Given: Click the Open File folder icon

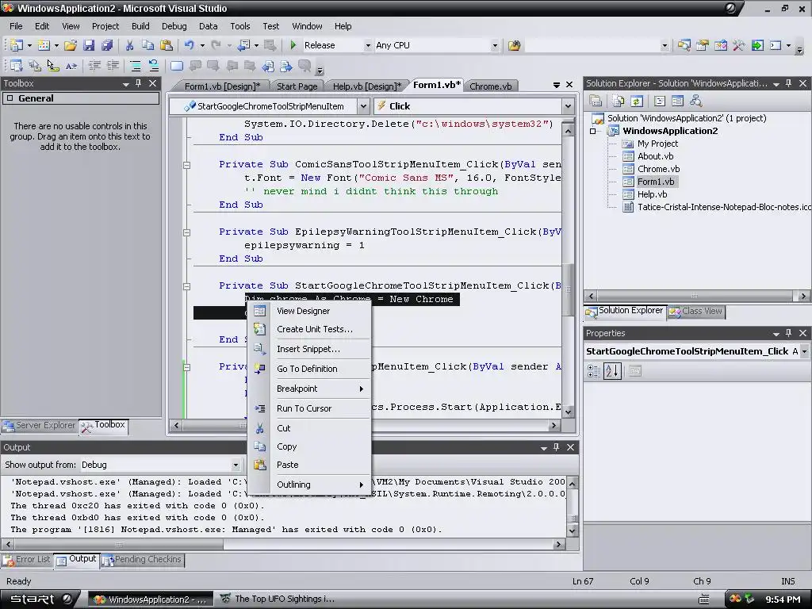Looking at the screenshot, I should tap(71, 45).
